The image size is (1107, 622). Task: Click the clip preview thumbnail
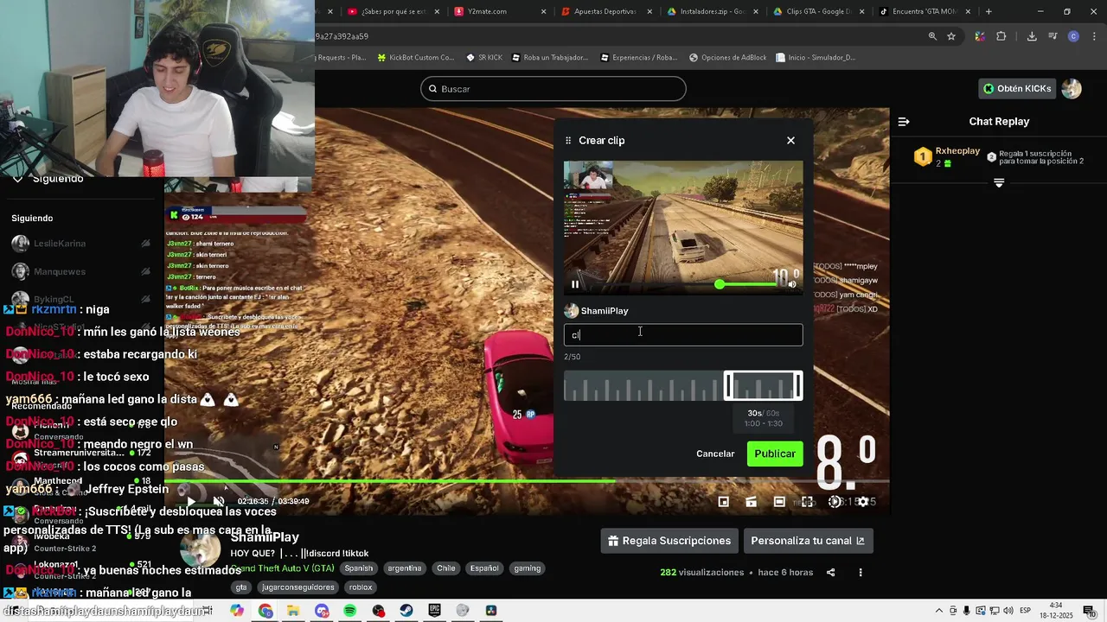click(x=683, y=226)
